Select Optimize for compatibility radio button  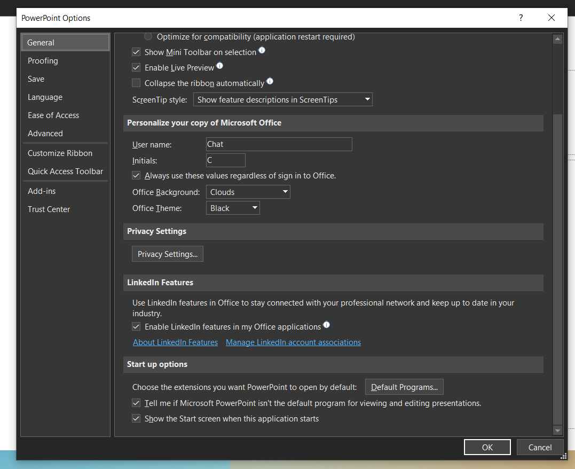pyautogui.click(x=148, y=36)
